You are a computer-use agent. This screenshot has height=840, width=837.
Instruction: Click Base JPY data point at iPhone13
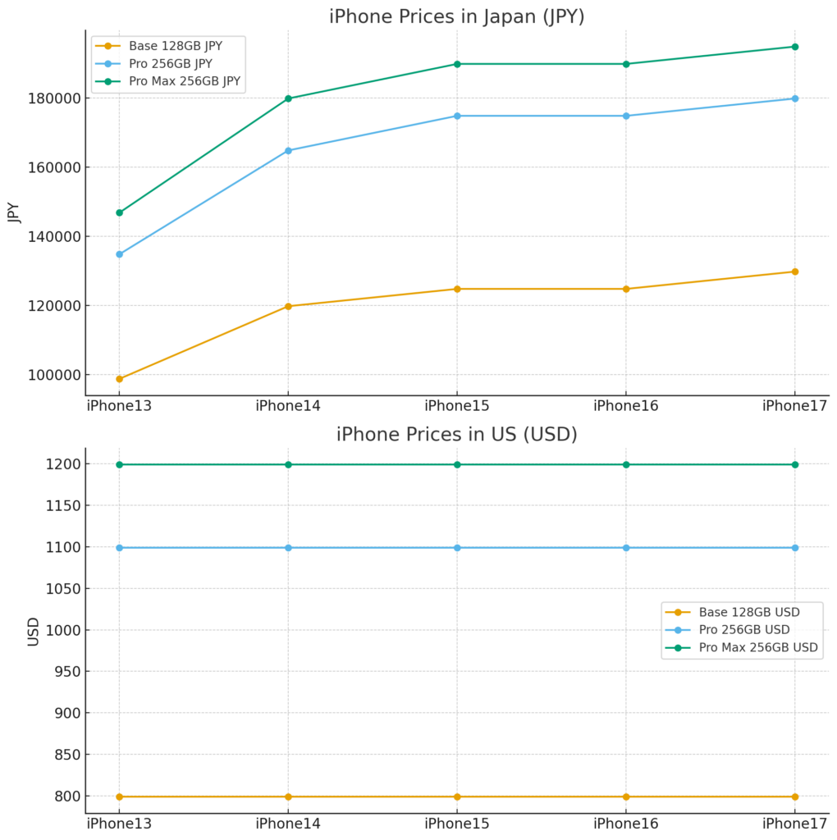(120, 379)
